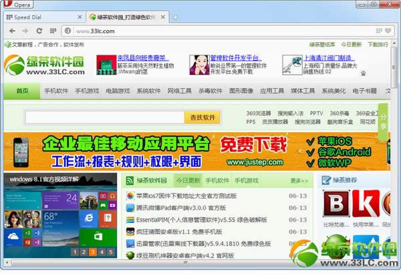Switch list to 今日更新 tab
Image resolution: width=401 pixels, height=275 pixels.
pyautogui.click(x=188, y=180)
